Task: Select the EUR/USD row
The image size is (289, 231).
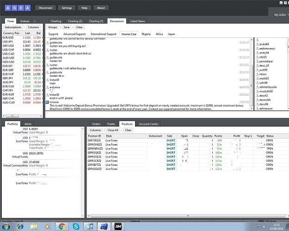Action: tap(22, 37)
